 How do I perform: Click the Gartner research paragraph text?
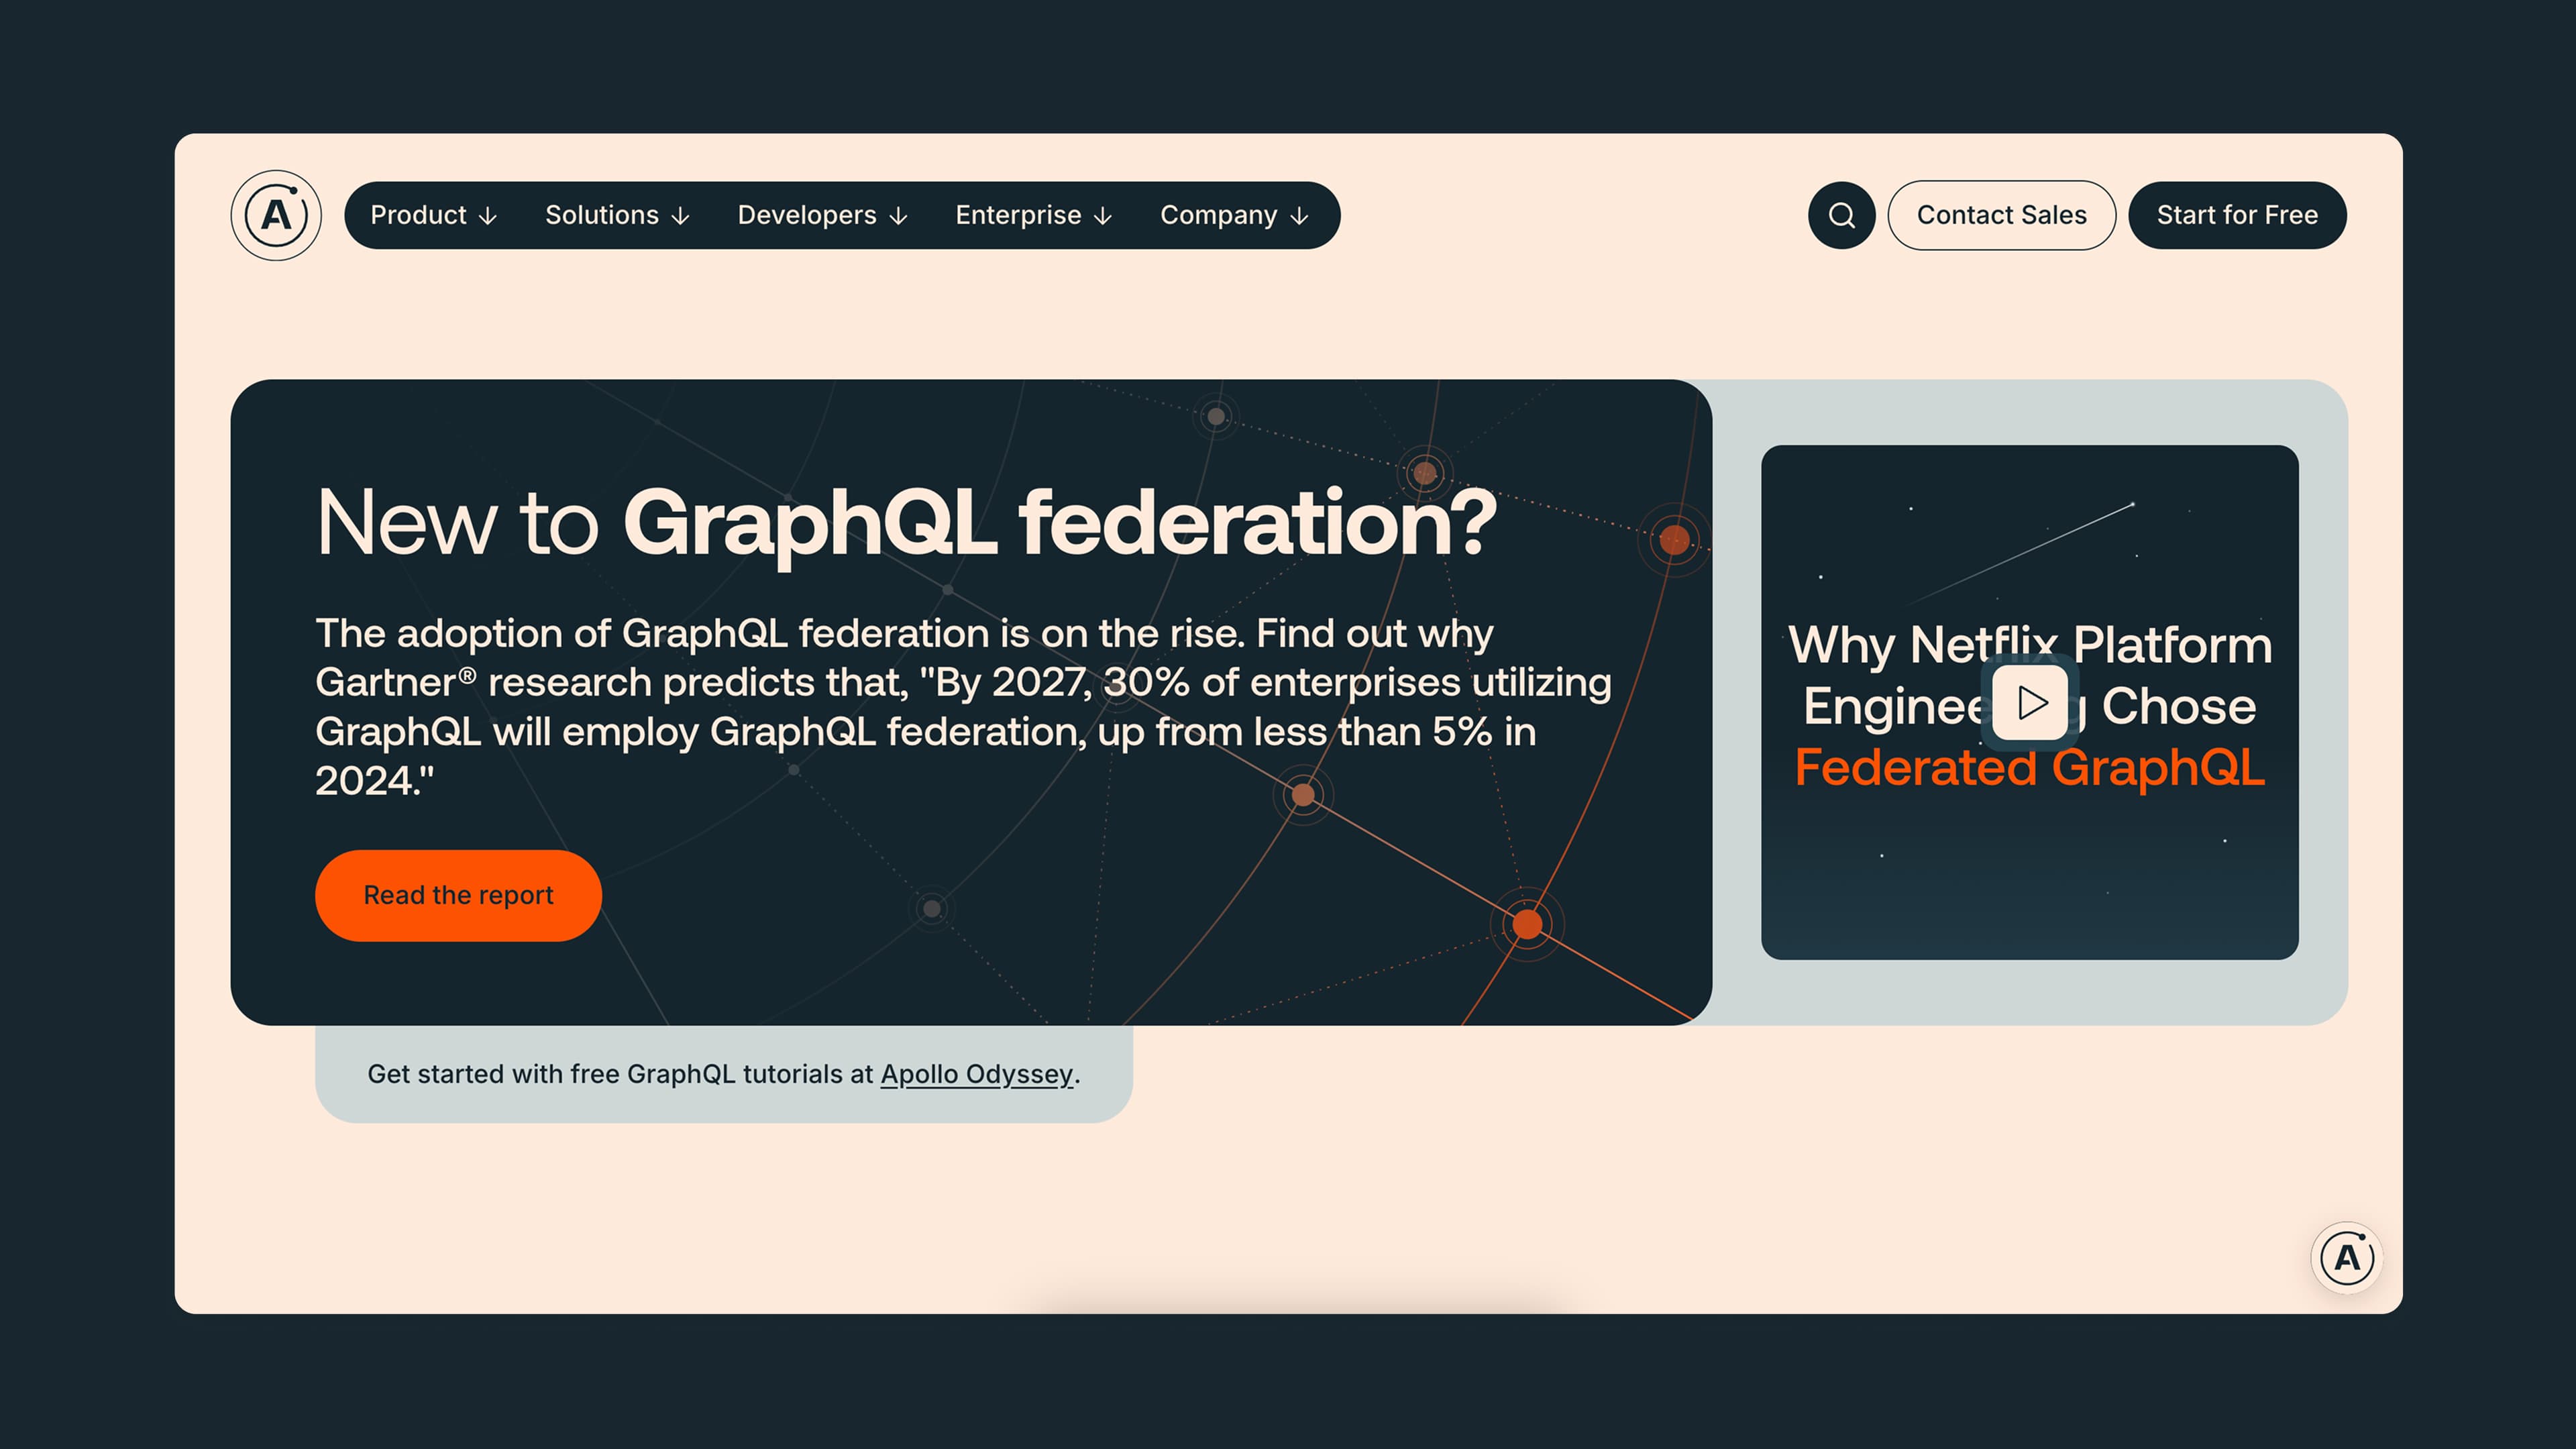click(x=962, y=706)
